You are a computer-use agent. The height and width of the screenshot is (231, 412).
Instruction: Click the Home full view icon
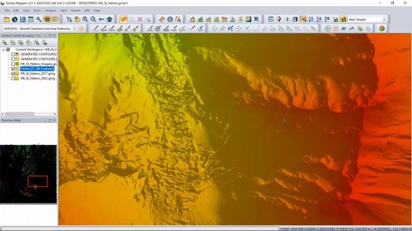pos(109,19)
